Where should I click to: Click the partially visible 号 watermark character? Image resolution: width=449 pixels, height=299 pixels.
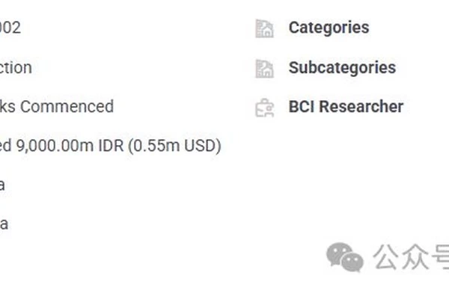[441, 257]
